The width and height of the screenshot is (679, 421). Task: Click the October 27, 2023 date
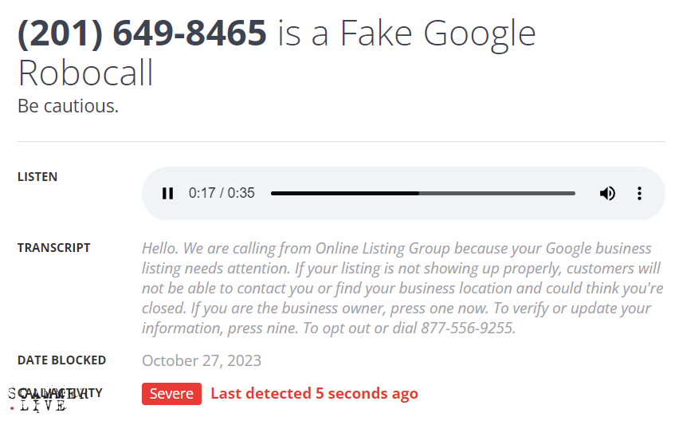(x=202, y=360)
